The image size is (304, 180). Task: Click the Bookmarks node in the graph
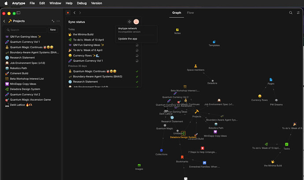[182, 157]
